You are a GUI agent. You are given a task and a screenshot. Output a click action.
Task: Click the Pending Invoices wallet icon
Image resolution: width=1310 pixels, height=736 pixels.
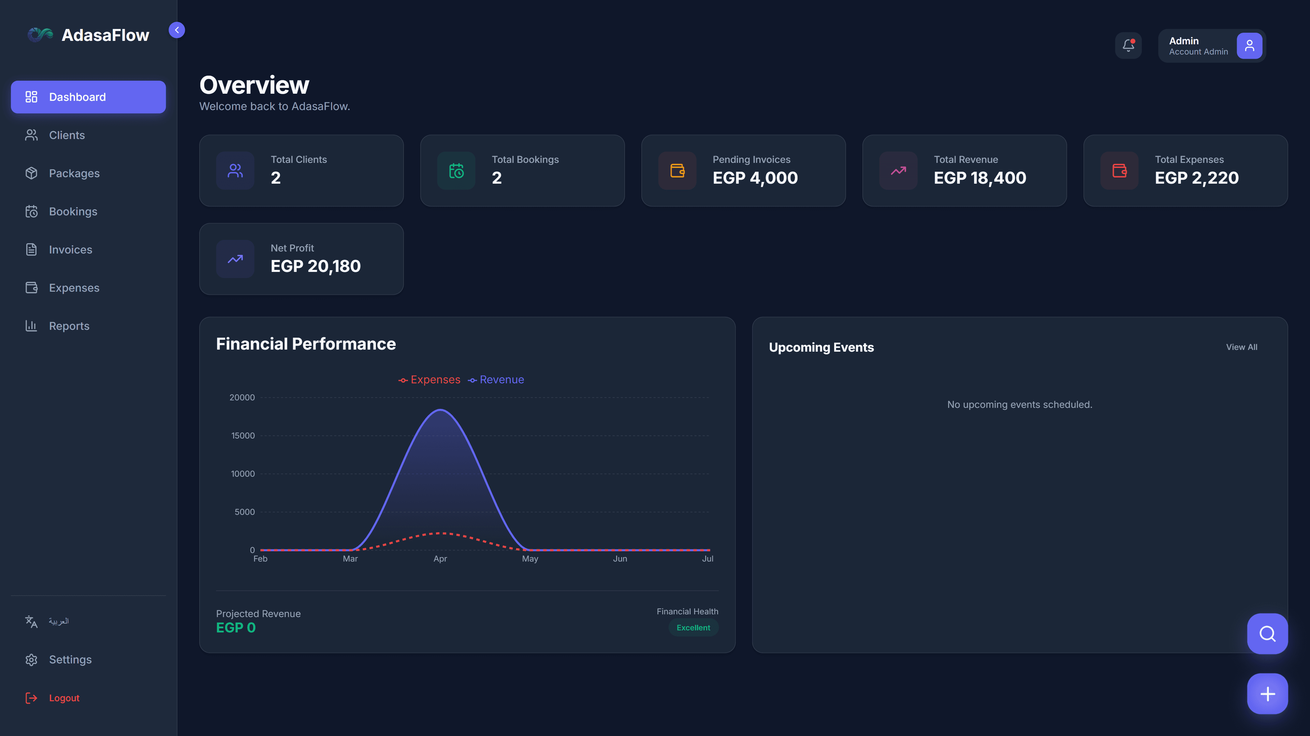point(678,171)
